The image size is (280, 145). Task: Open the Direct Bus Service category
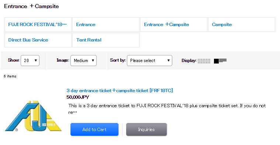click(x=38, y=40)
